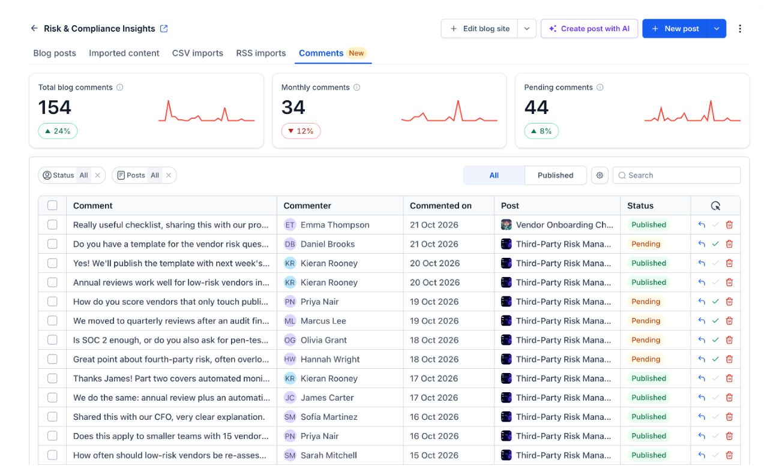
Task: Click info icon beside Total blog comments
Action: pyautogui.click(x=120, y=88)
